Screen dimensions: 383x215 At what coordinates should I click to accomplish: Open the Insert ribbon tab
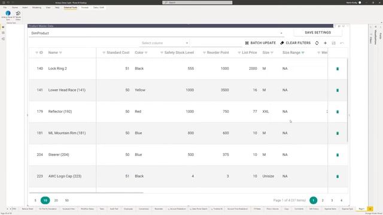25,8
